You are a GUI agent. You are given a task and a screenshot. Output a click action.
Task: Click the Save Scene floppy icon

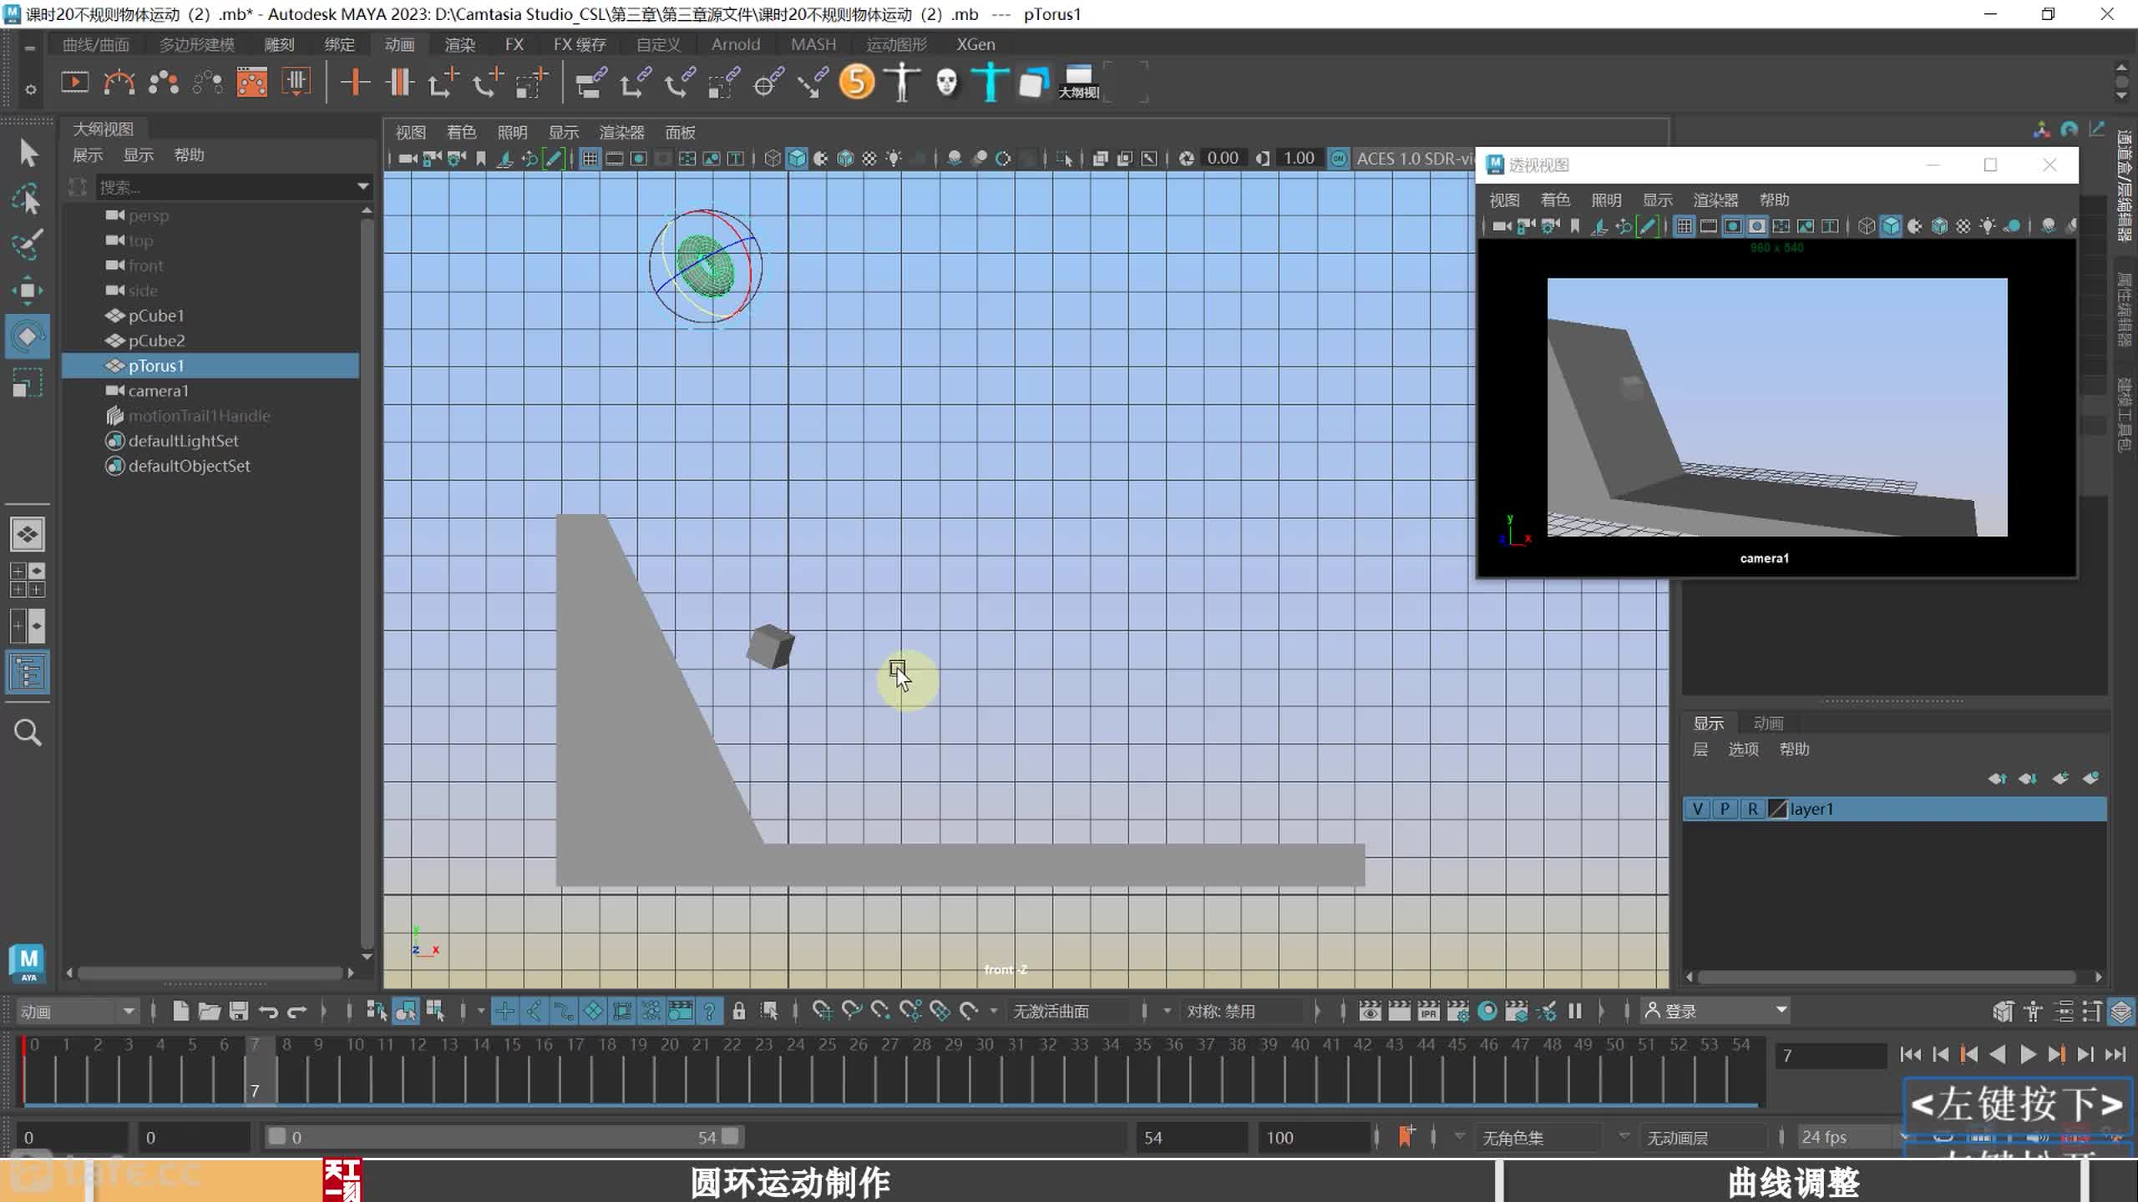[x=239, y=1012]
